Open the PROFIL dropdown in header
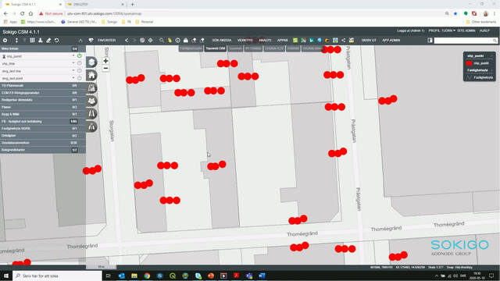 (x=441, y=30)
